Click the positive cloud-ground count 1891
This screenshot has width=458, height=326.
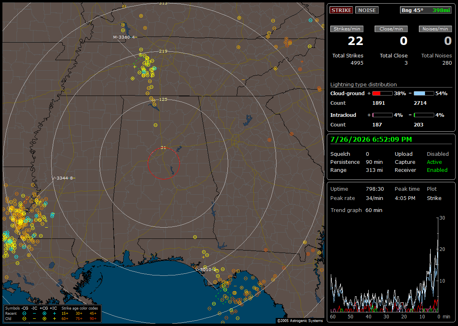[379, 103]
